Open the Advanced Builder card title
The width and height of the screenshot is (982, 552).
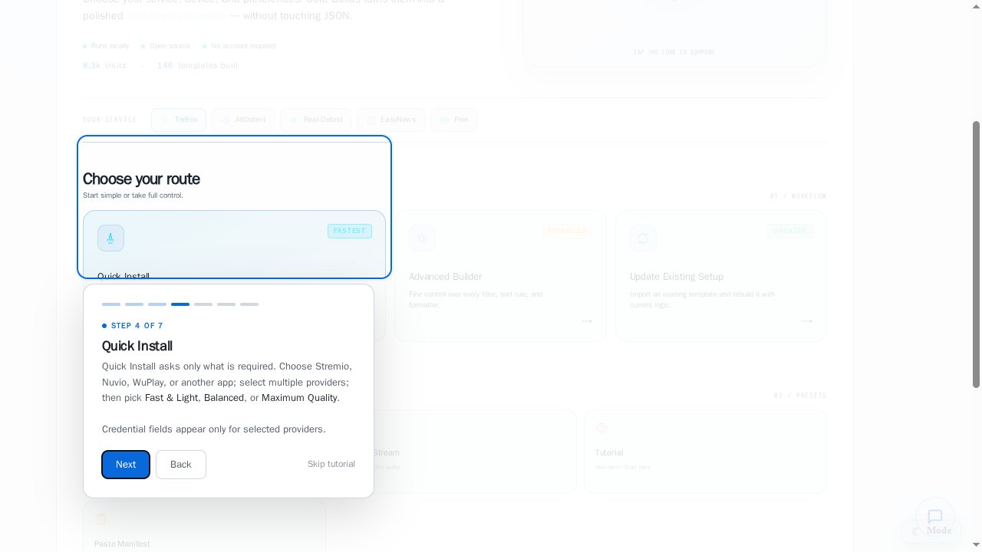click(x=445, y=277)
